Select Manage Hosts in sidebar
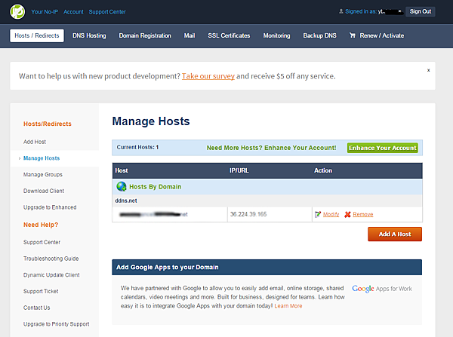This screenshot has height=337, width=453. [42, 158]
